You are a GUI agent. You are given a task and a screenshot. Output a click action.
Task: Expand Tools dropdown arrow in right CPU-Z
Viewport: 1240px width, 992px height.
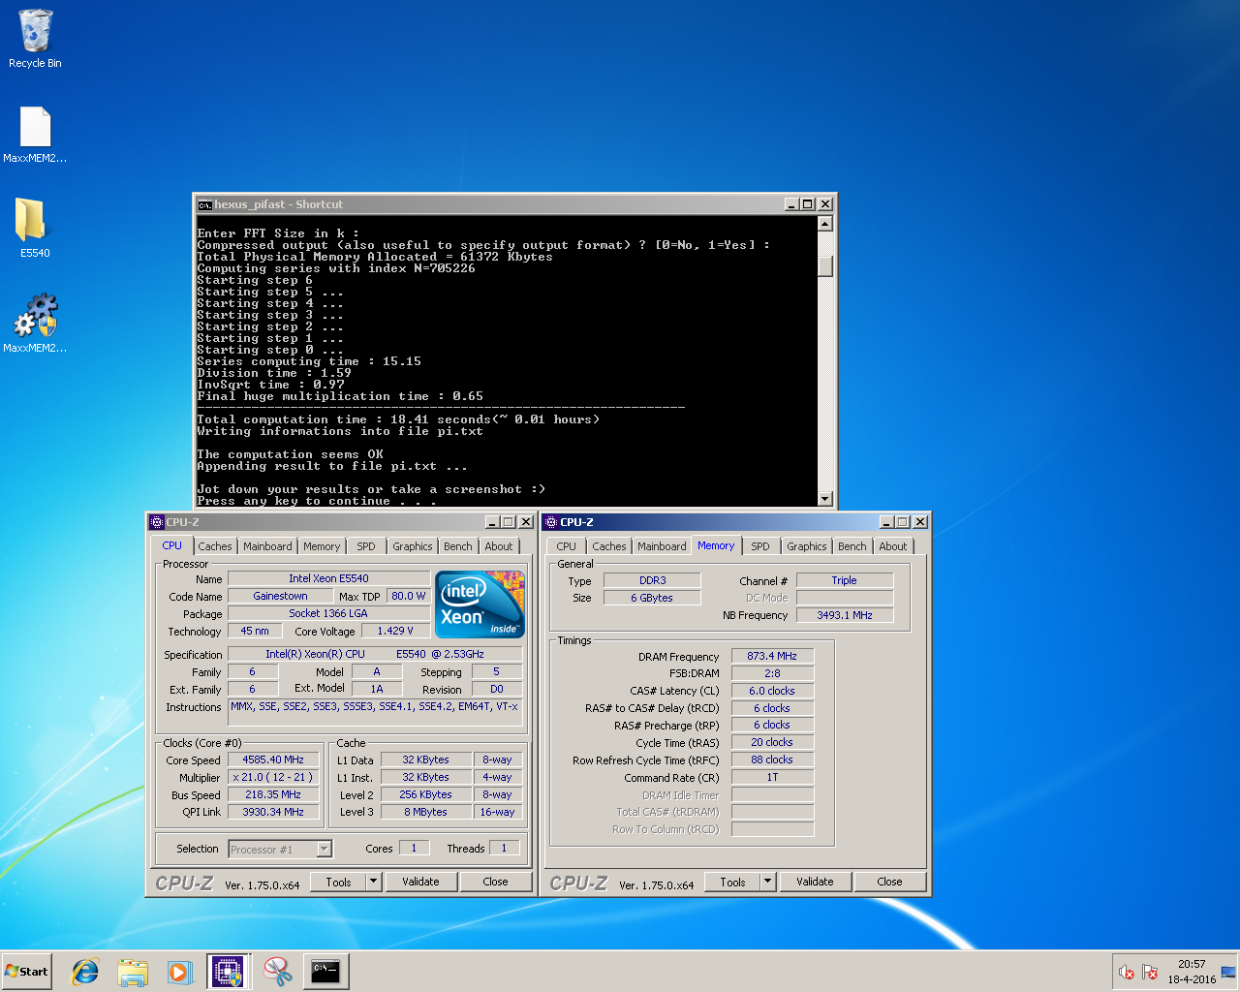768,882
